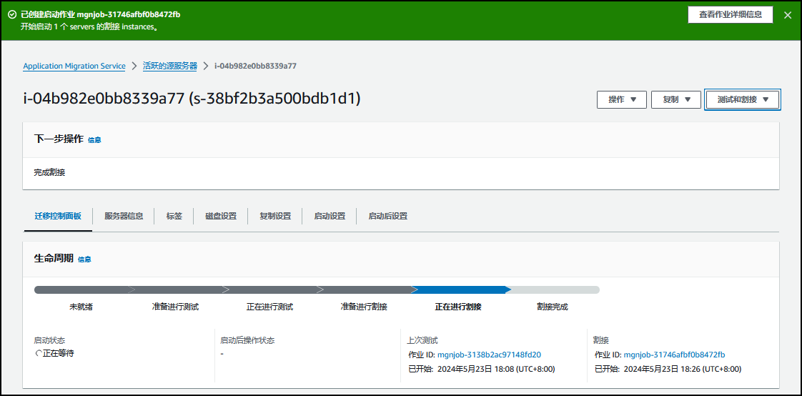Viewport: 802px width, 396px height.
Task: Click breadcrumb text i-04b982e0bb8339a77
Action: (256, 66)
